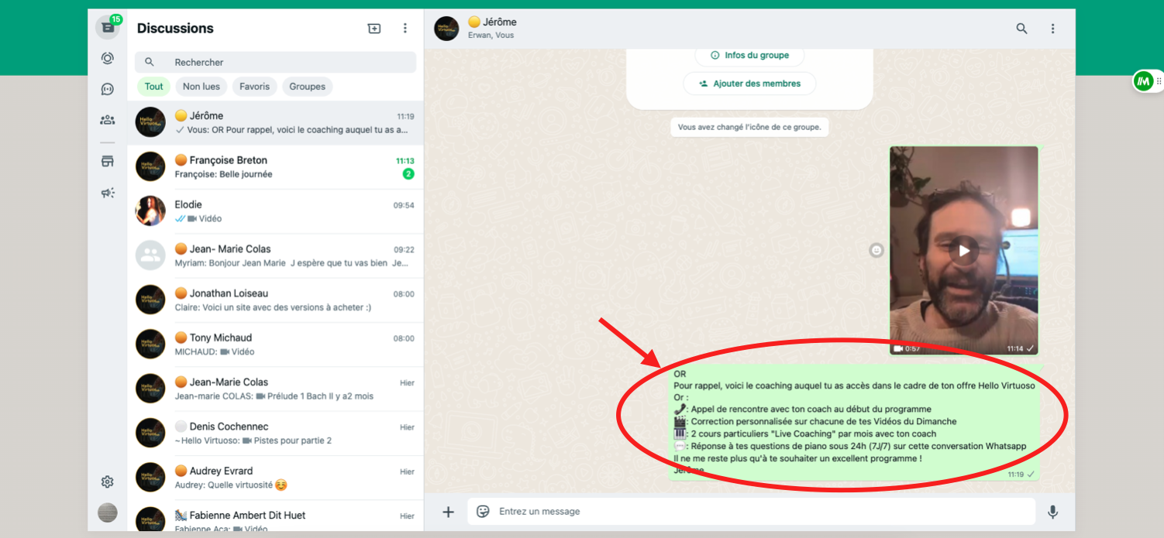The image size is (1164, 538).
Task: Open Jean- Marie Colas chat at 09:22
Action: 275,255
